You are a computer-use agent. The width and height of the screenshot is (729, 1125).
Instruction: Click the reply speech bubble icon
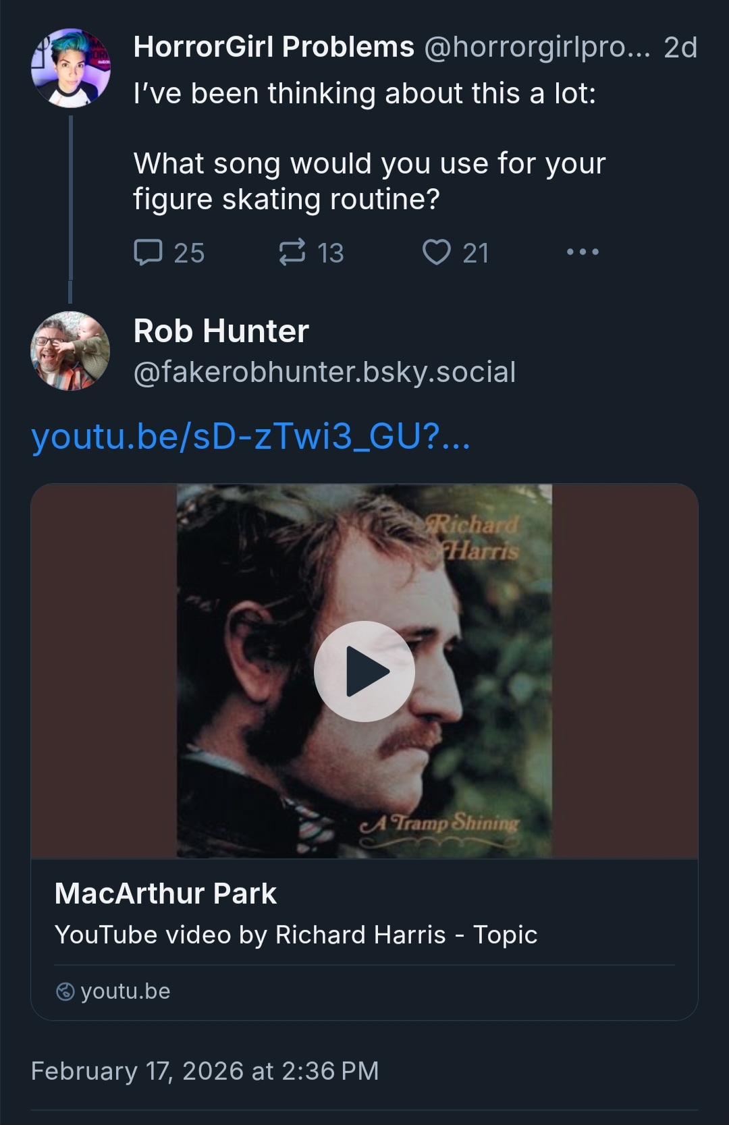(x=148, y=252)
